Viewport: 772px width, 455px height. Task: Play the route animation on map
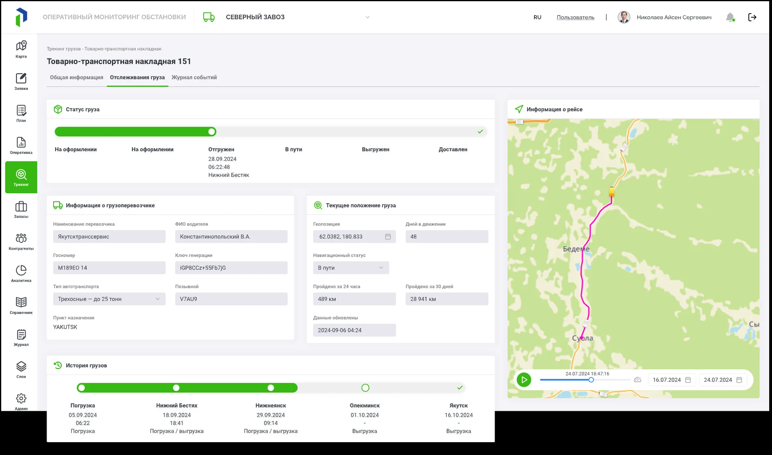[524, 379]
